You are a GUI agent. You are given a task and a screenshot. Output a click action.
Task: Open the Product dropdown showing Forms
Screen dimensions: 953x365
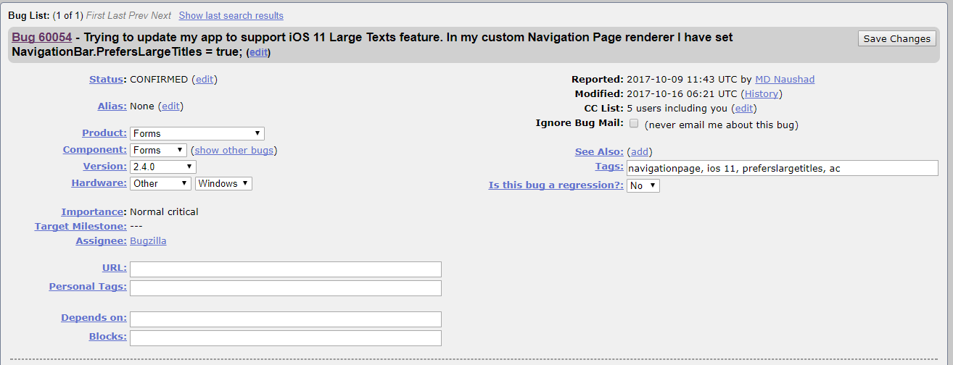197,133
